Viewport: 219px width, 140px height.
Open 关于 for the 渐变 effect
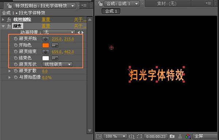point(80,26)
